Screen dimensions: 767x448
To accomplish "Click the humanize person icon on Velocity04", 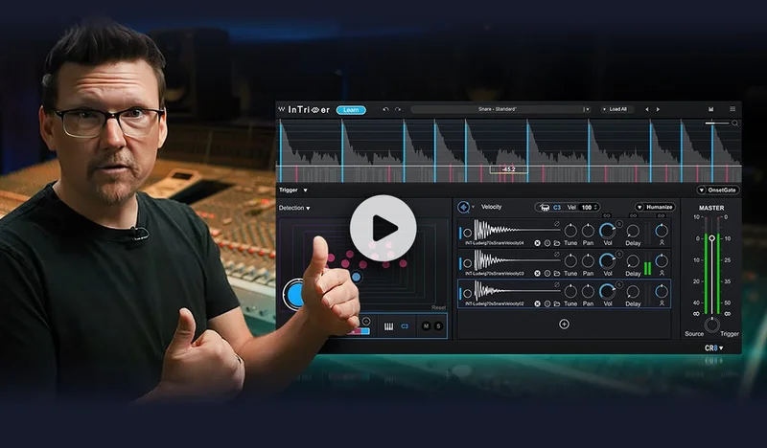I will tap(662, 243).
